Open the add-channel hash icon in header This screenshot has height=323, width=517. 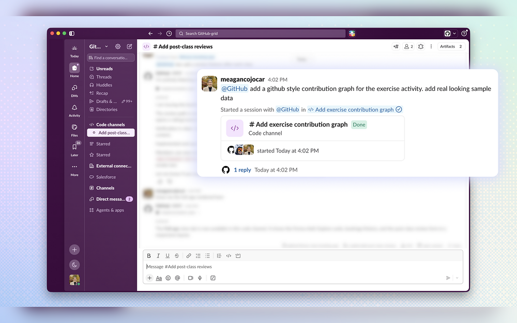tap(396, 47)
